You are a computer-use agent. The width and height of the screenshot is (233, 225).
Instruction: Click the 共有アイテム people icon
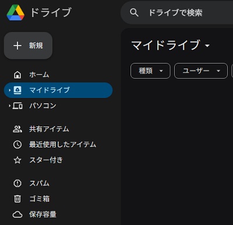click(17, 129)
